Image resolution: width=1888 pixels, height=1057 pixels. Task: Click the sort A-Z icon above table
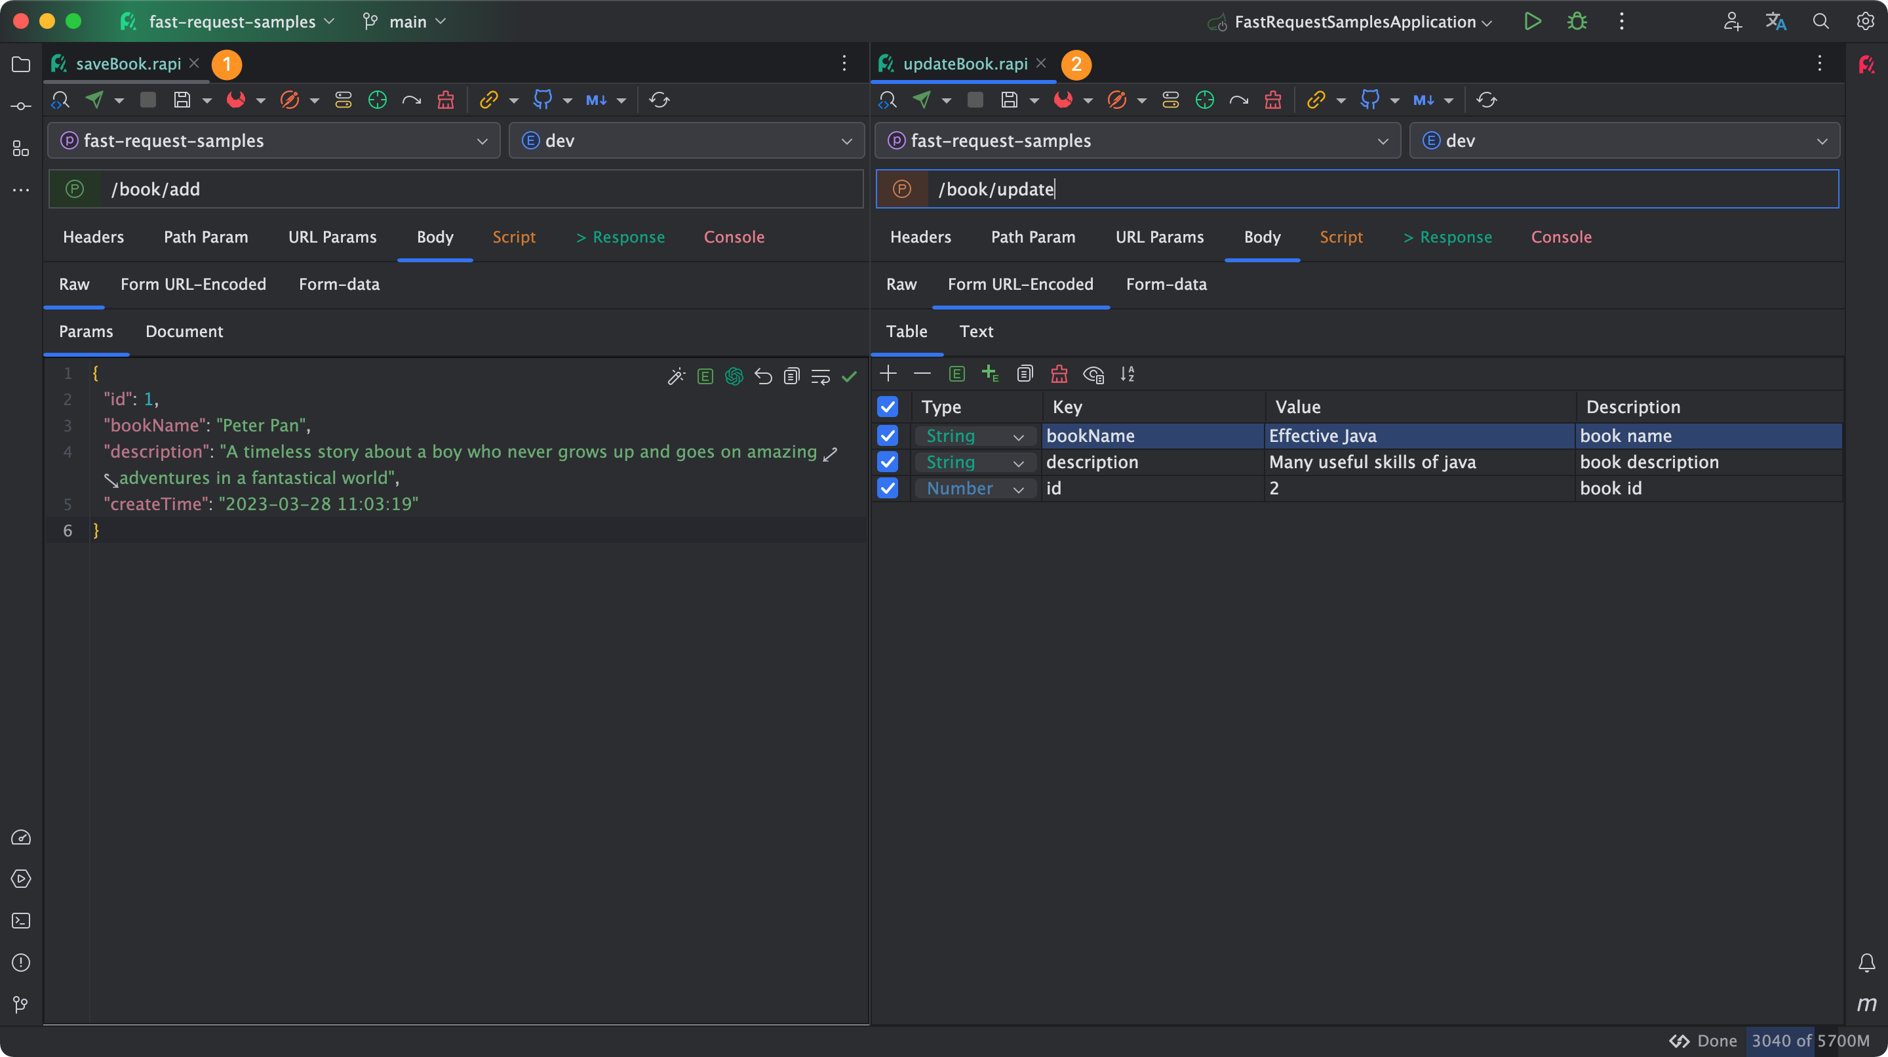coord(1128,374)
